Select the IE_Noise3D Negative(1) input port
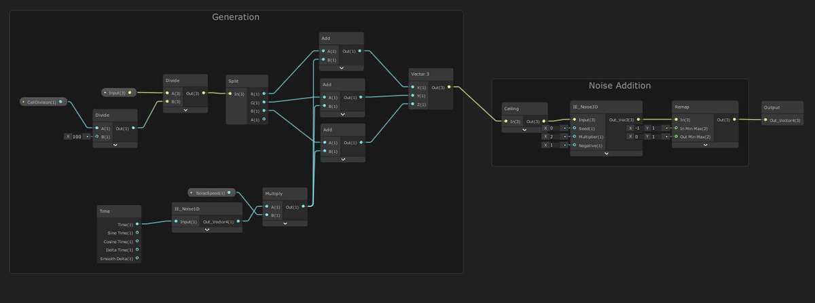 click(x=575, y=145)
